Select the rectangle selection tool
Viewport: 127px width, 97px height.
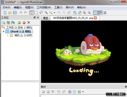pos(36,13)
